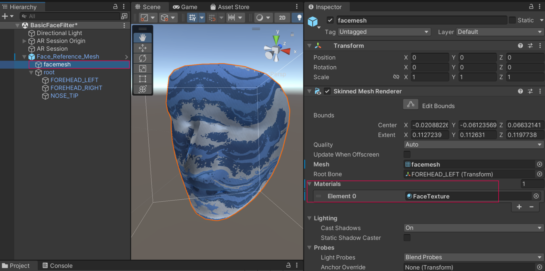
Task: Switch to the Game tab
Action: 185,7
